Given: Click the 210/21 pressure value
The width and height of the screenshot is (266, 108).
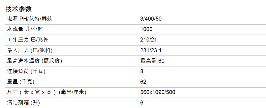Looking at the screenshot, I should point(149,40).
